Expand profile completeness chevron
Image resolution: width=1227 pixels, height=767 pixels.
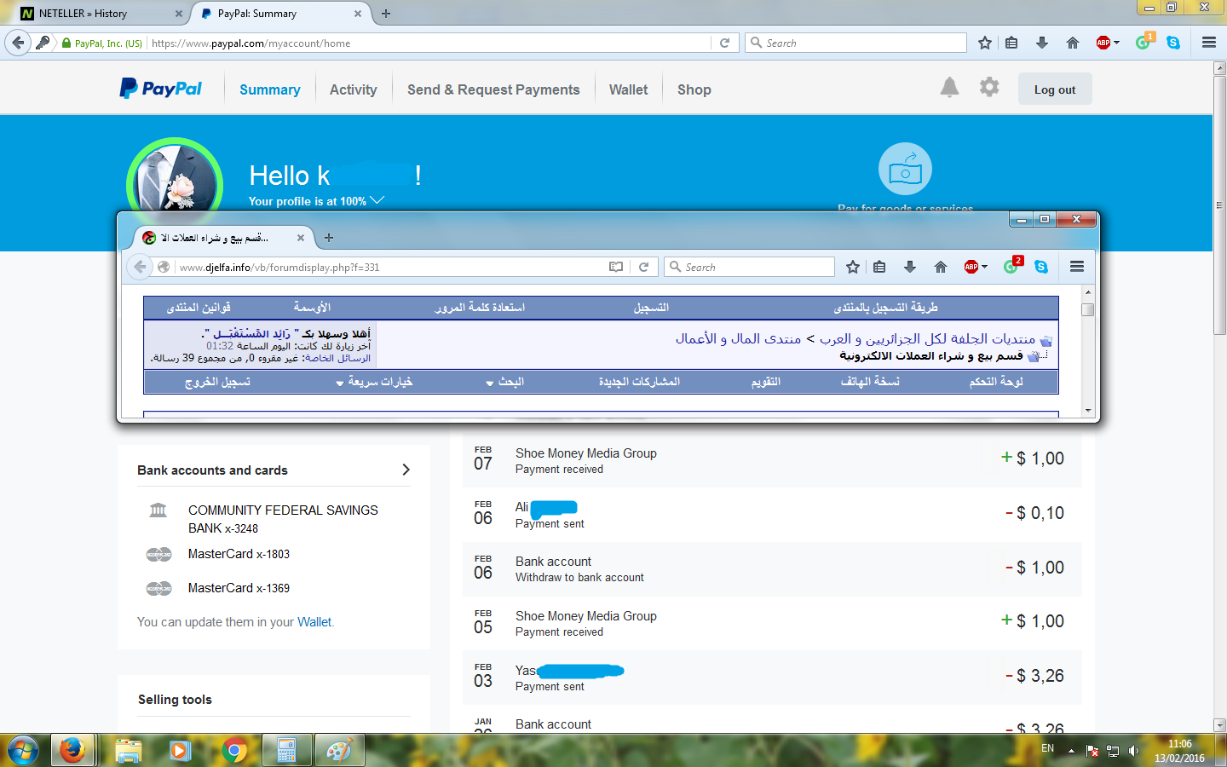(377, 200)
